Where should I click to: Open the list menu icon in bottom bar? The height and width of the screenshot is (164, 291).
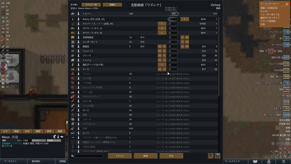tap(283, 161)
